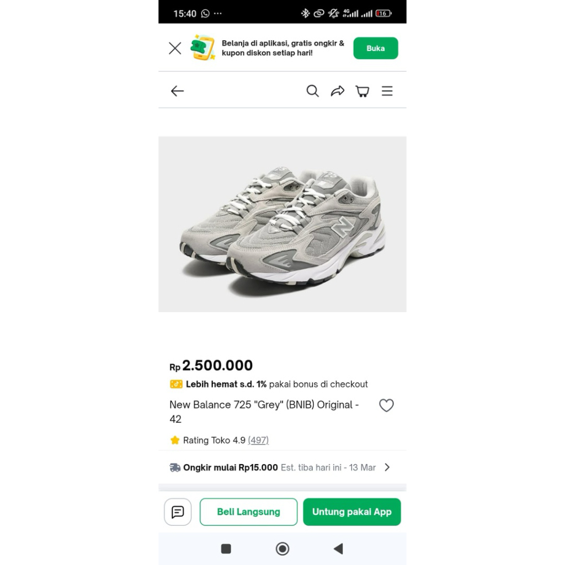Open the search magnifier icon

(312, 91)
